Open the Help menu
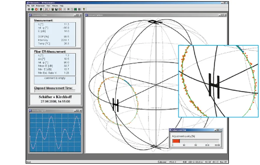The height and width of the screenshot is (165, 260). pyautogui.click(x=62, y=6)
